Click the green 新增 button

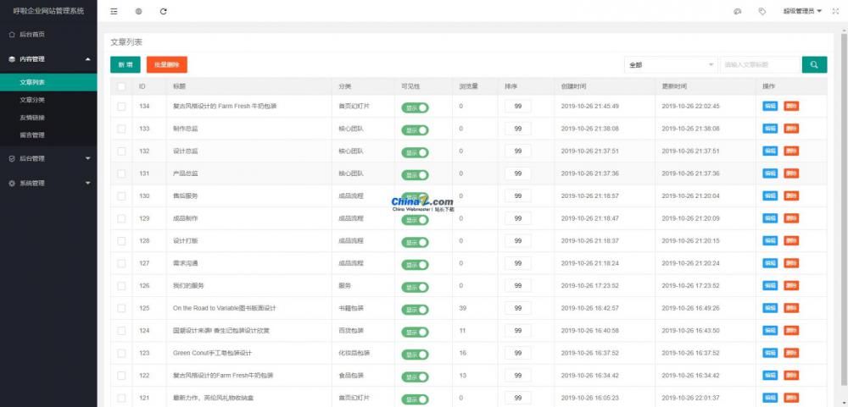(126, 65)
